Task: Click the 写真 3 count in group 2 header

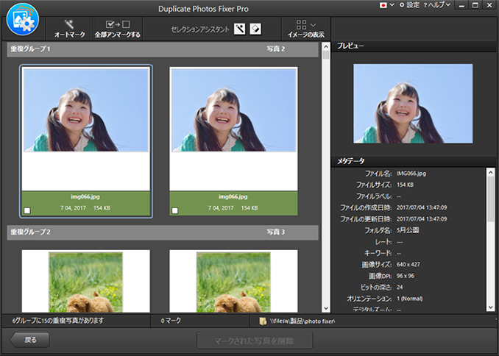Action: pyautogui.click(x=275, y=232)
